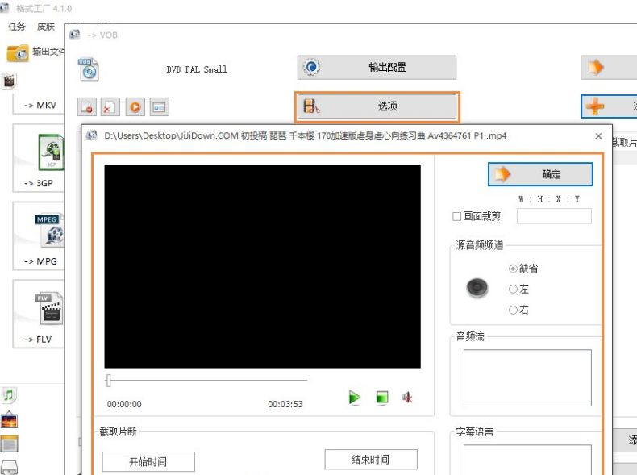Stop the video preview playback
Viewport: 637px width, 475px height.
point(382,397)
